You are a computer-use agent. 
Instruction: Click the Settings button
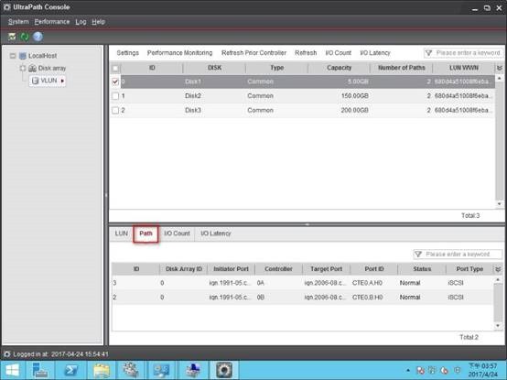128,53
